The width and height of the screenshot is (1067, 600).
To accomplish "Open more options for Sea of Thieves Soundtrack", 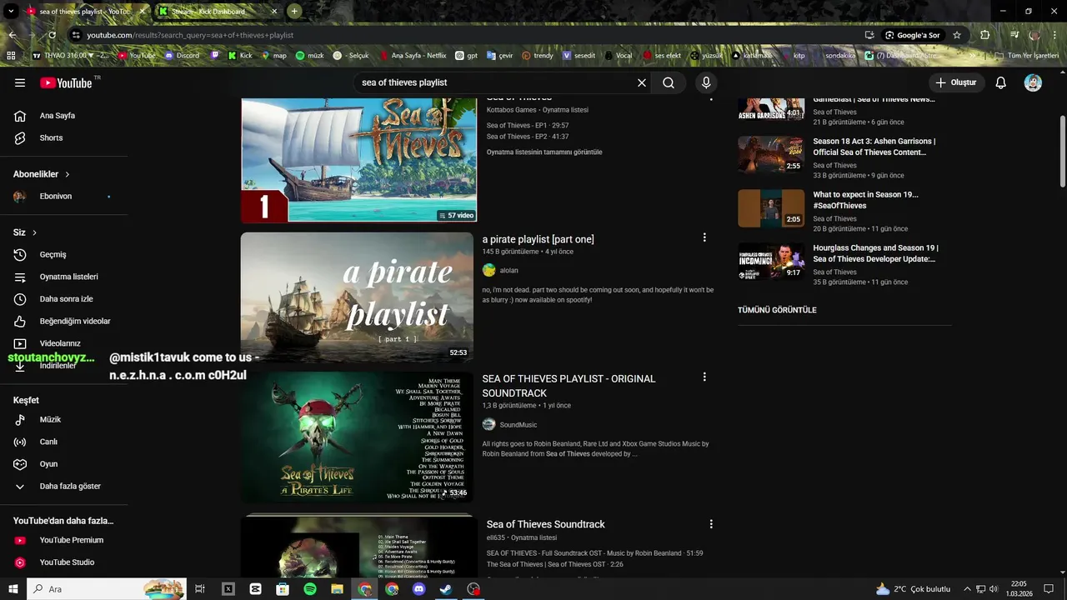I will pyautogui.click(x=711, y=524).
